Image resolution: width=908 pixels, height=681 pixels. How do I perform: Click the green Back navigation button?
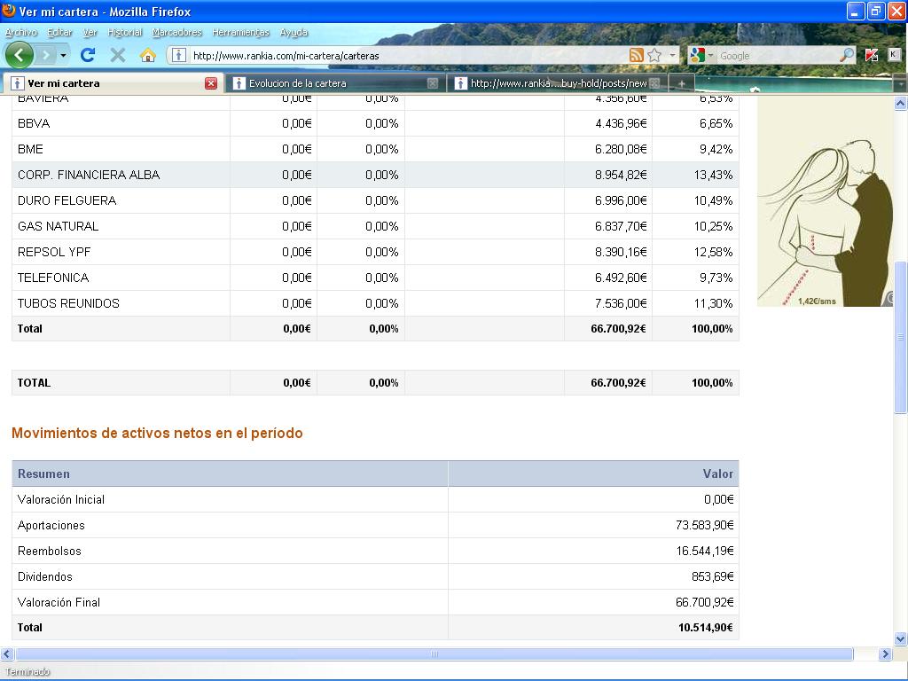(19, 55)
